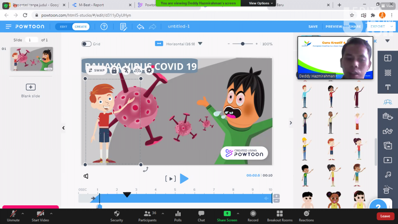Image resolution: width=398 pixels, height=224 pixels.
Task: Open the Scenes layout panel icon
Action: (388, 58)
